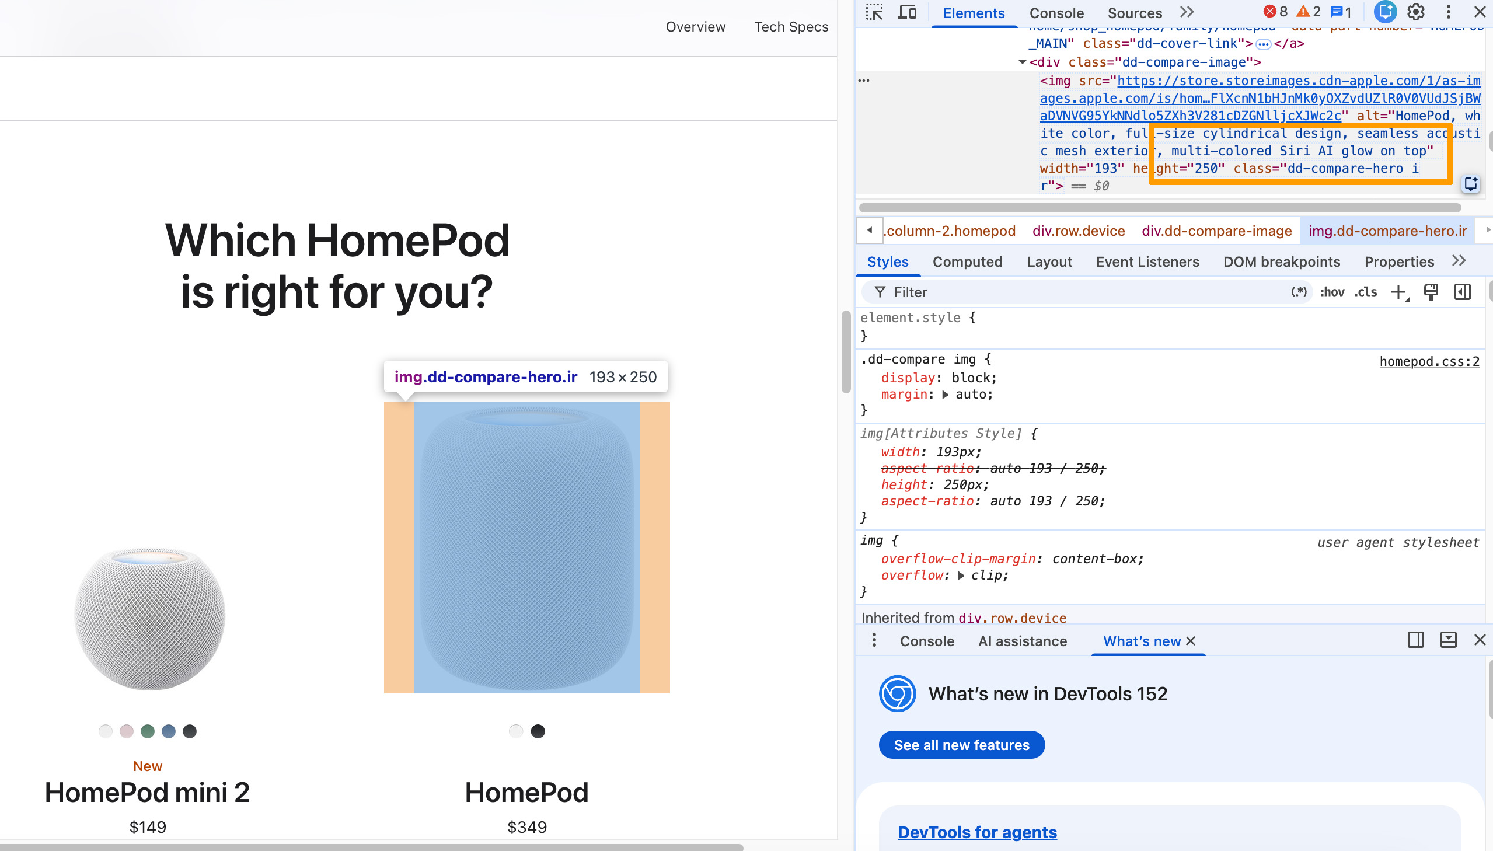Click the yellow warnings count badge

(1309, 12)
